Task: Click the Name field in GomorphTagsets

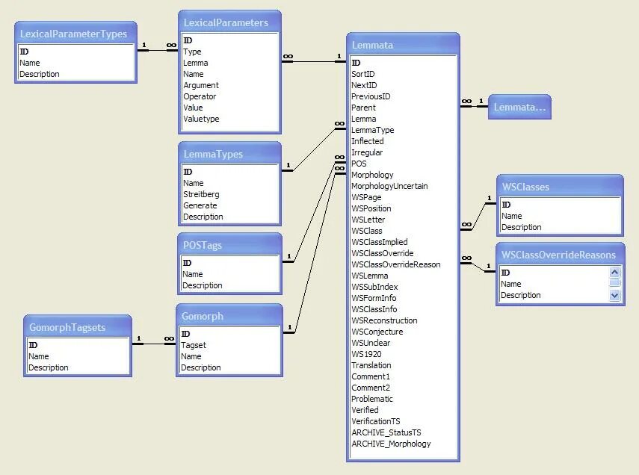Action: [x=78, y=356]
